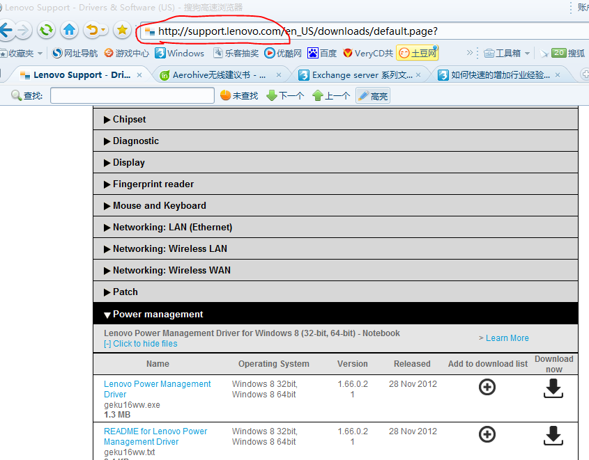Select the 'geku16ww.exe' file name text
This screenshot has width=589, height=460.
tap(132, 405)
